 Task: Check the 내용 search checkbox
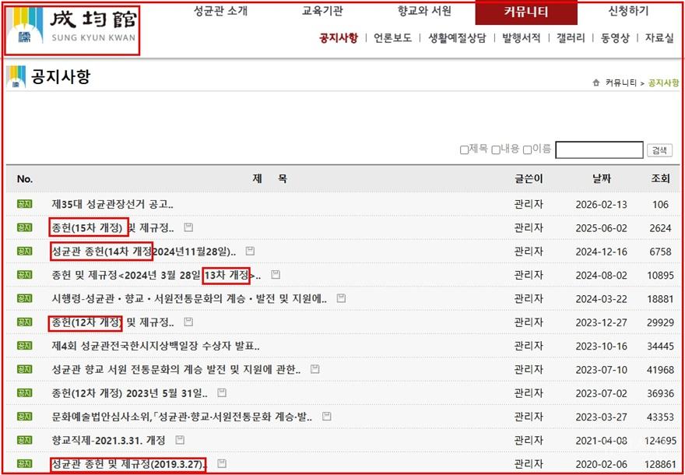click(x=496, y=150)
